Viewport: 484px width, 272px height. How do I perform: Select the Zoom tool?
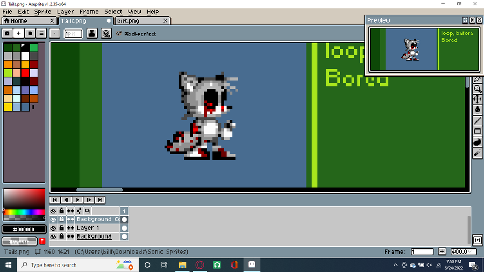coord(478,89)
